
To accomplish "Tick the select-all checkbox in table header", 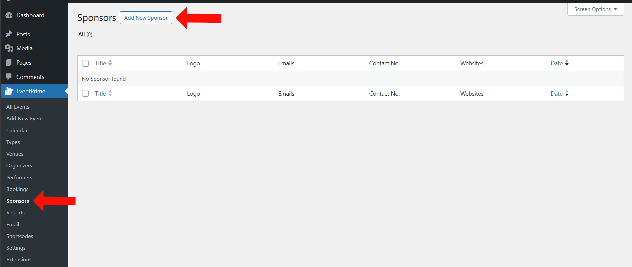I will [x=85, y=63].
